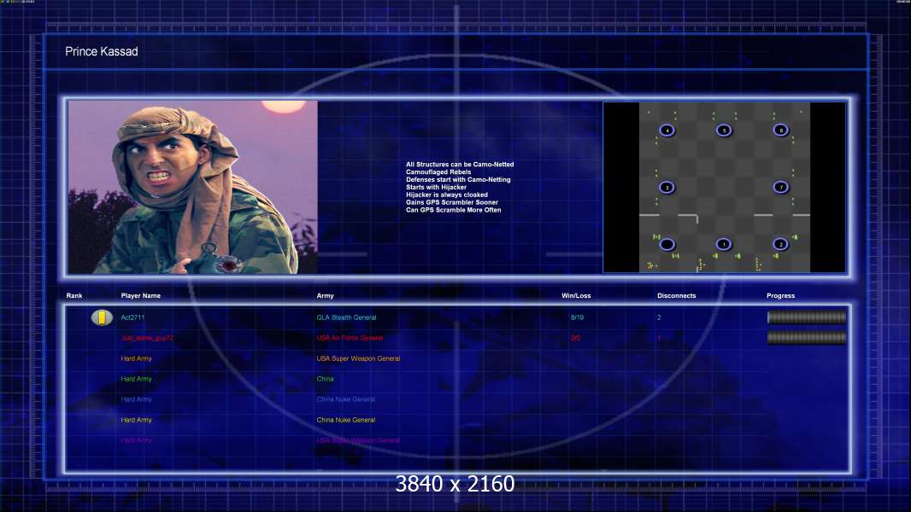Select start position 4 on the map

(x=667, y=131)
